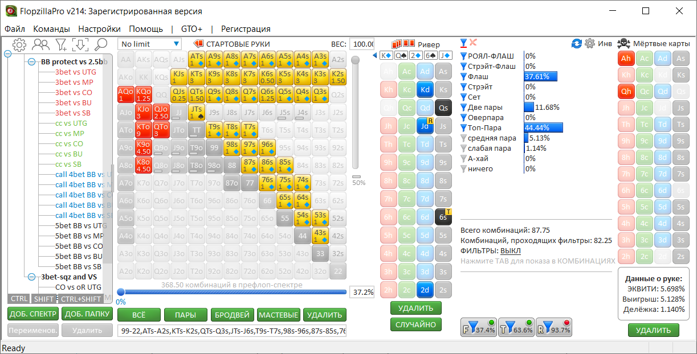
Task: Click the import down-arrow icon in the tree toolbar
Action: pos(80,44)
